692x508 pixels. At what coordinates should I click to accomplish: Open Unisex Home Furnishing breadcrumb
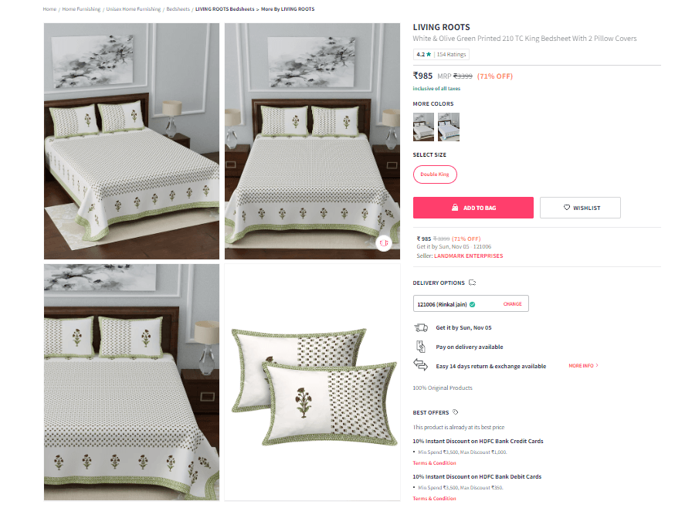coord(134,8)
